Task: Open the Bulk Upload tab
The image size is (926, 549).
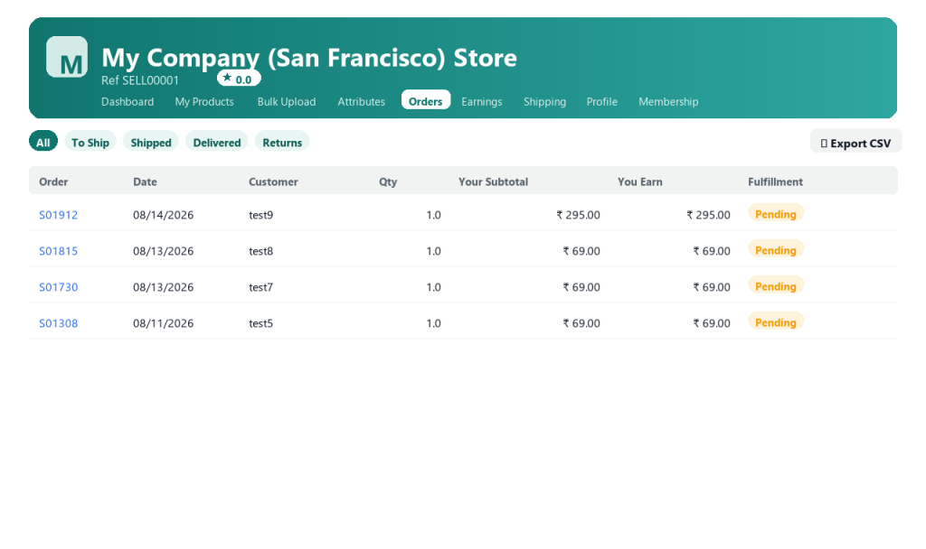Action: coord(287,101)
